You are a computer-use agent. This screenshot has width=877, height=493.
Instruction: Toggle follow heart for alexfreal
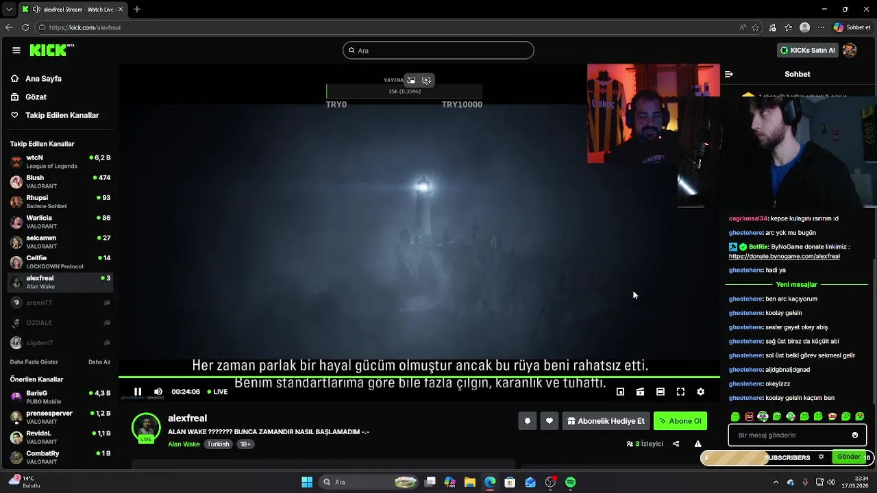click(x=549, y=421)
